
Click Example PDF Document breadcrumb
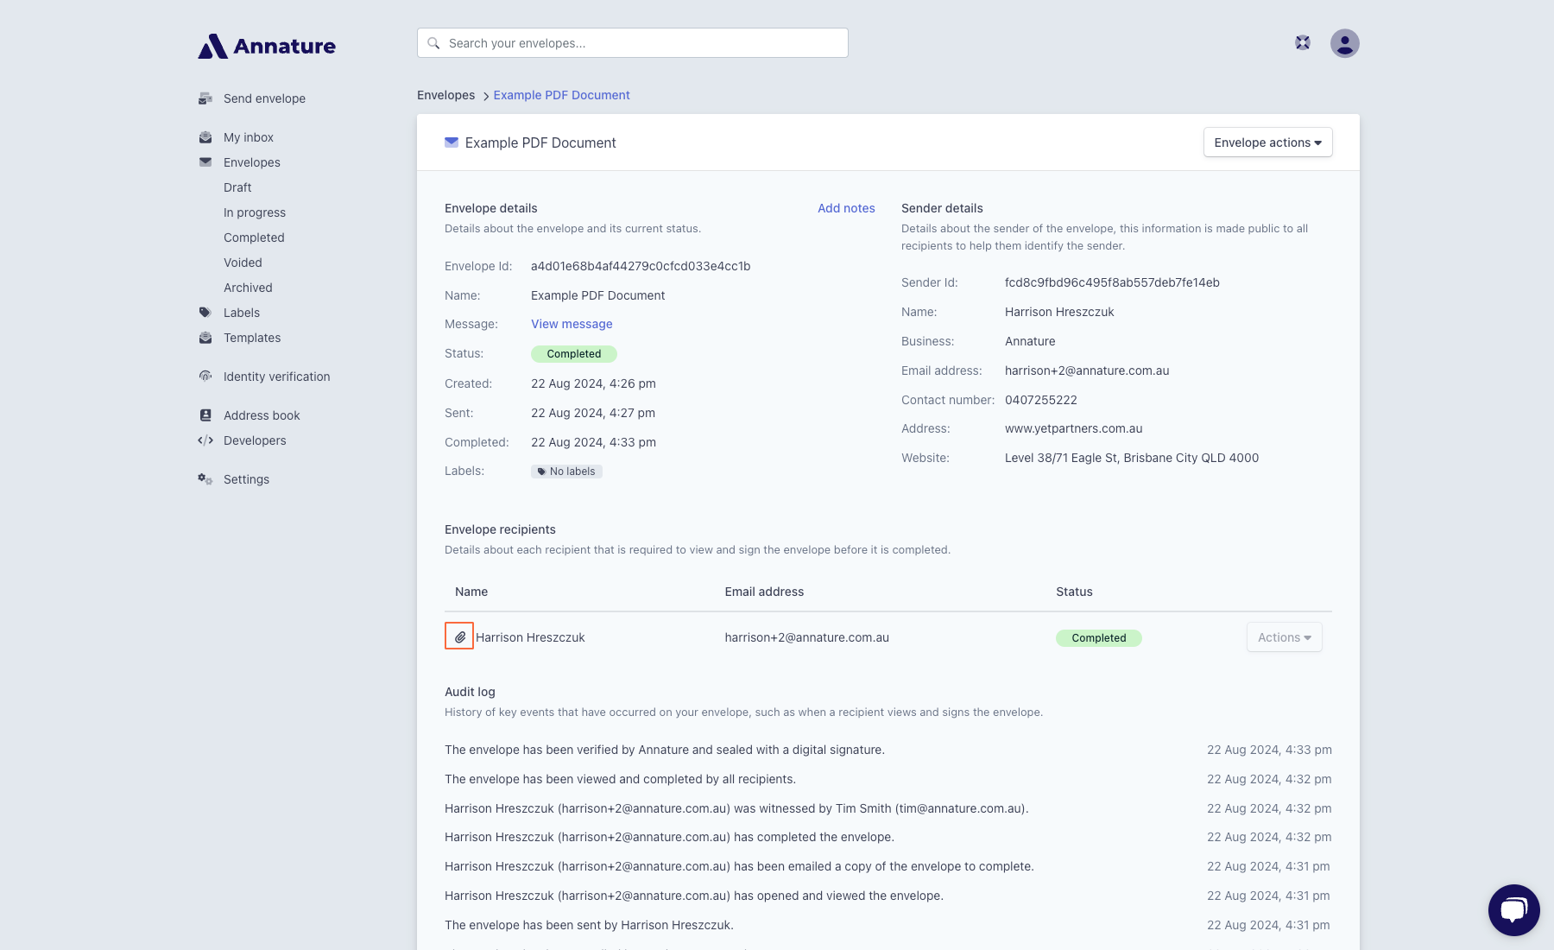pyautogui.click(x=562, y=95)
